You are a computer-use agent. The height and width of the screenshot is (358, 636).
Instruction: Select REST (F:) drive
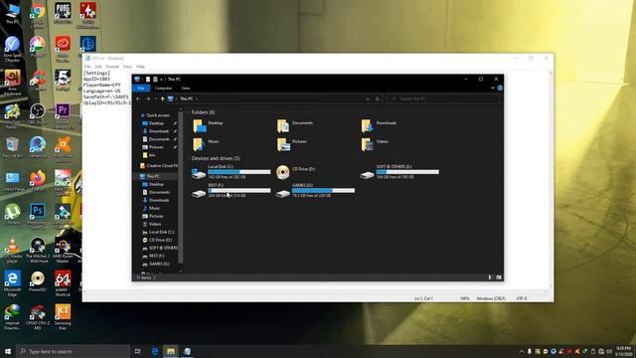231,190
